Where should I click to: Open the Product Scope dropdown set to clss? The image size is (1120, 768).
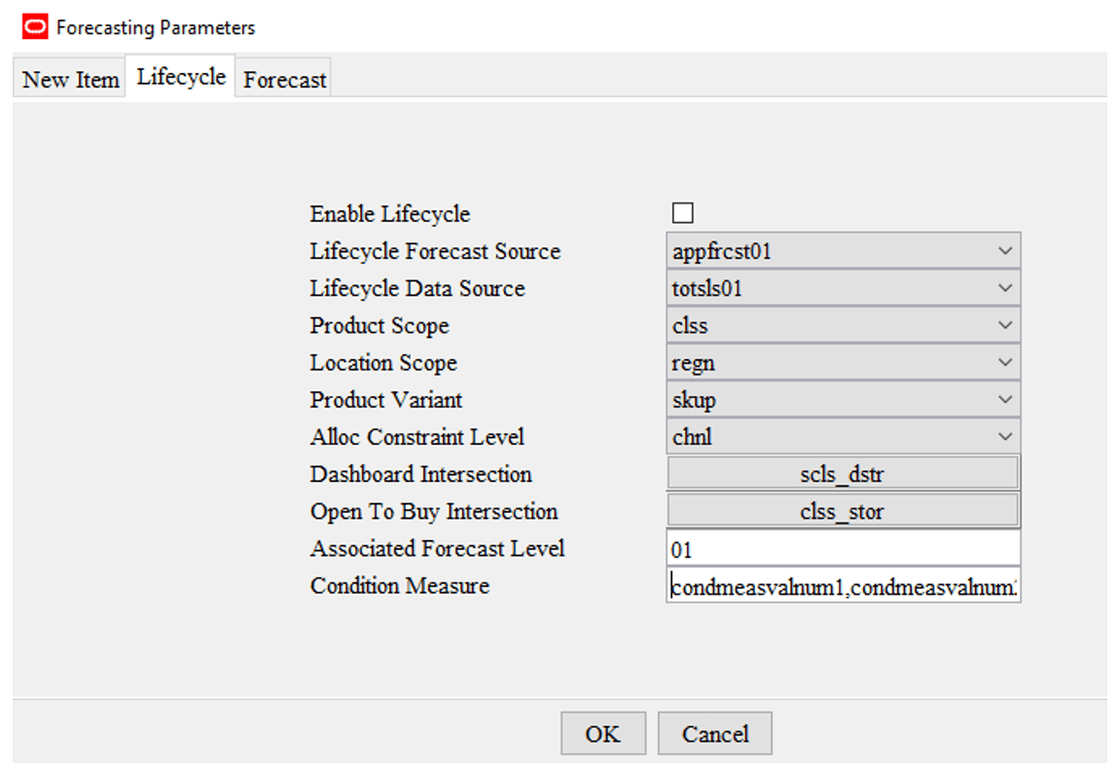click(842, 324)
